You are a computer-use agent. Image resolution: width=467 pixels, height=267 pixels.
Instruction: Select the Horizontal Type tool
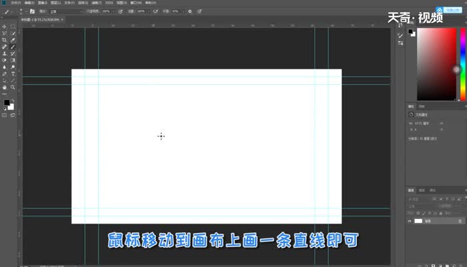13,74
